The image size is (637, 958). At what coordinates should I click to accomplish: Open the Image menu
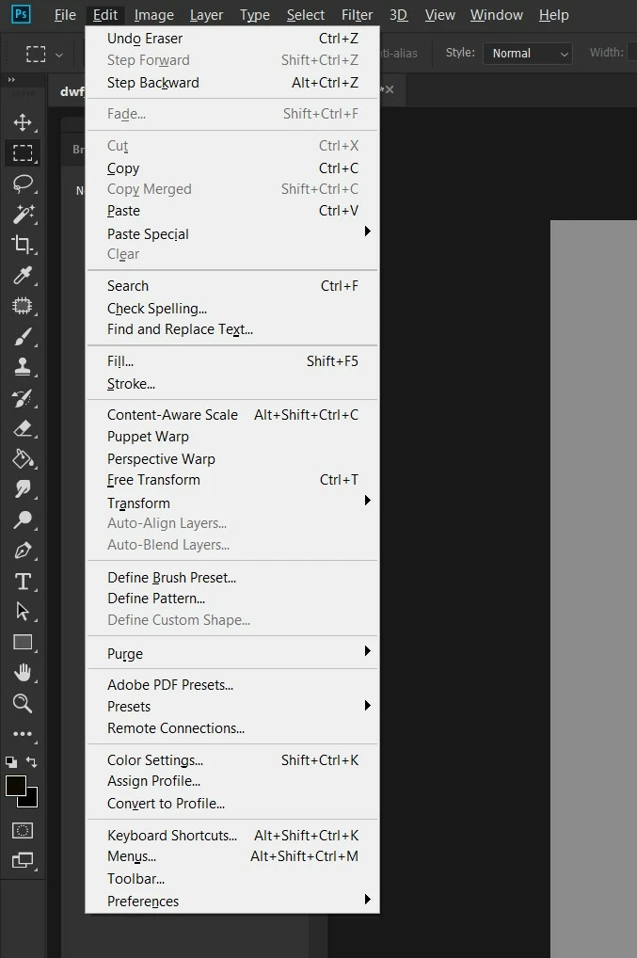pos(154,15)
